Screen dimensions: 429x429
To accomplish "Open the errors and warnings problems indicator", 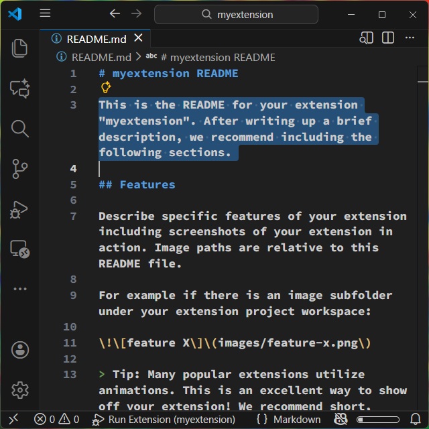I will pyautogui.click(x=56, y=420).
